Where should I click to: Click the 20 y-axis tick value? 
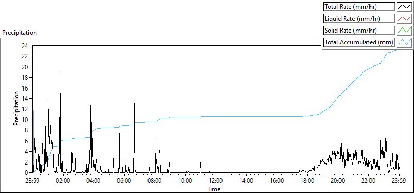[25, 67]
